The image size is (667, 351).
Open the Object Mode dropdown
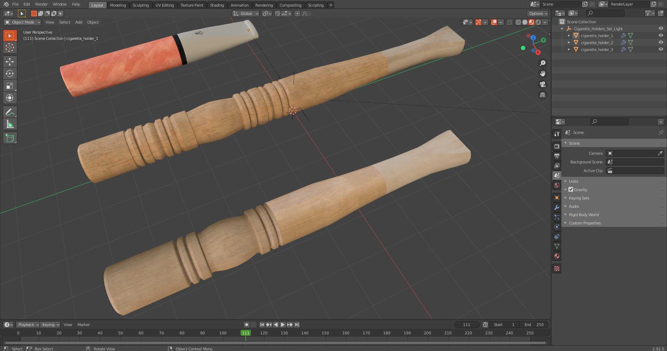click(x=23, y=22)
